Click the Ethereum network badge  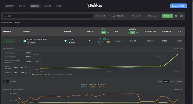[32, 43]
